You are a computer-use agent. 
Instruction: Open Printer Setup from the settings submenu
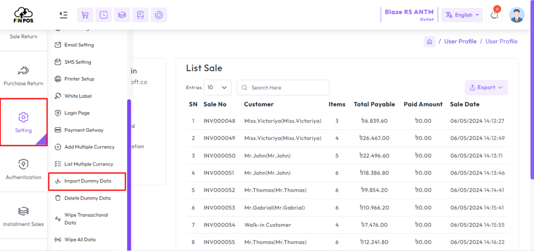pos(79,79)
